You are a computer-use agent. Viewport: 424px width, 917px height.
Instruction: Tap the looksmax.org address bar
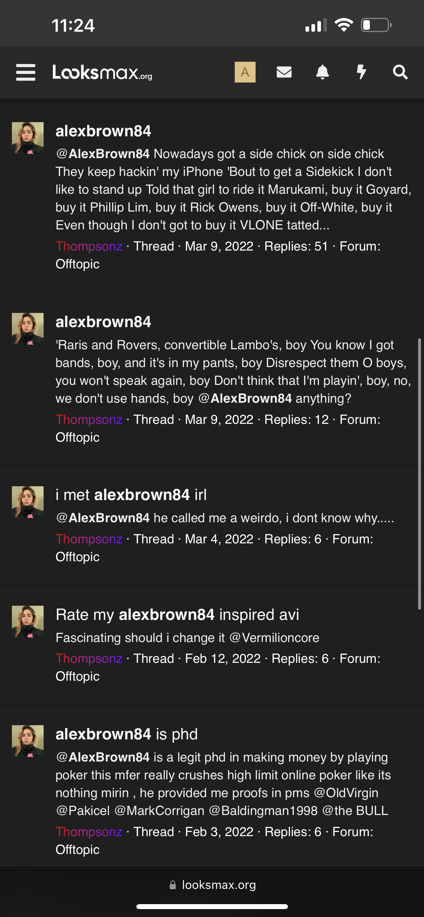point(219,885)
